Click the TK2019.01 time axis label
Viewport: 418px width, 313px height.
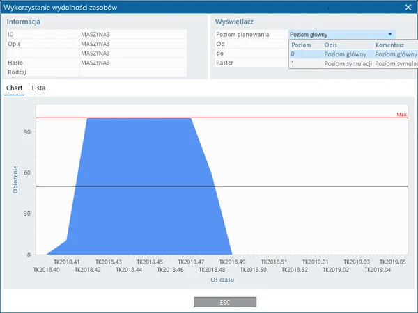(316, 262)
